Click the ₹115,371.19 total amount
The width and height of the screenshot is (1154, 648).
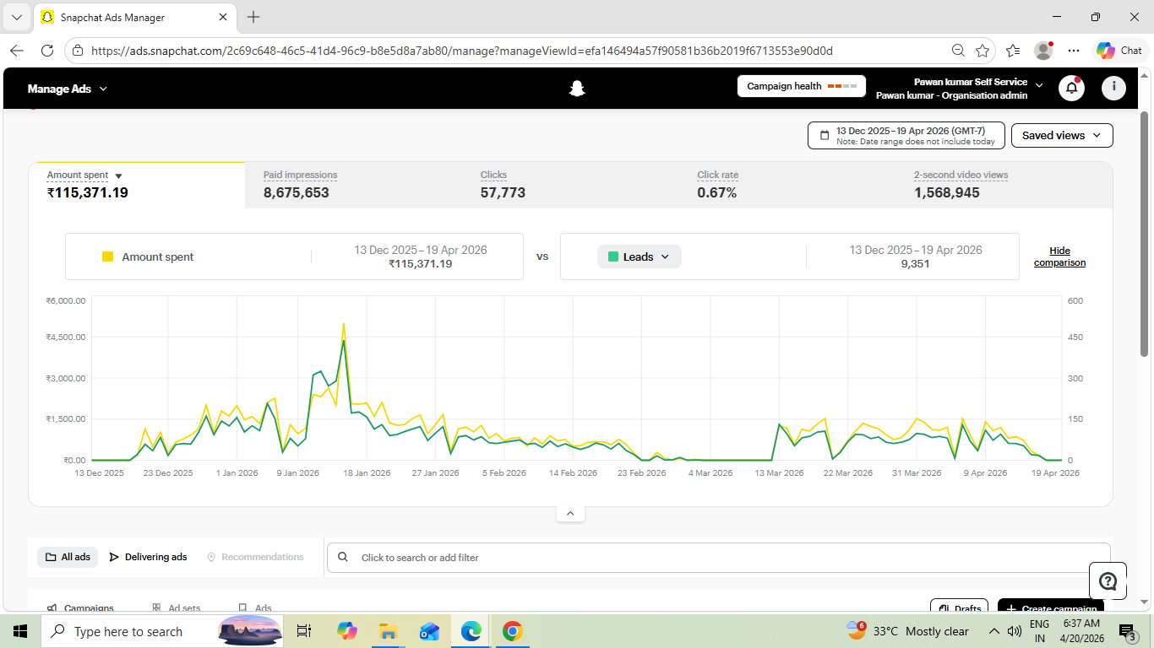click(88, 192)
